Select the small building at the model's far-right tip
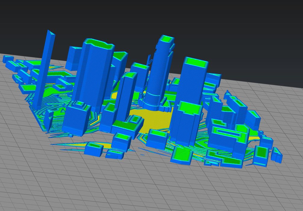303x211 pixels. (x=277, y=155)
